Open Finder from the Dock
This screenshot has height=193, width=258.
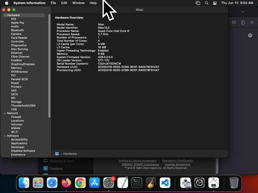[24, 183]
